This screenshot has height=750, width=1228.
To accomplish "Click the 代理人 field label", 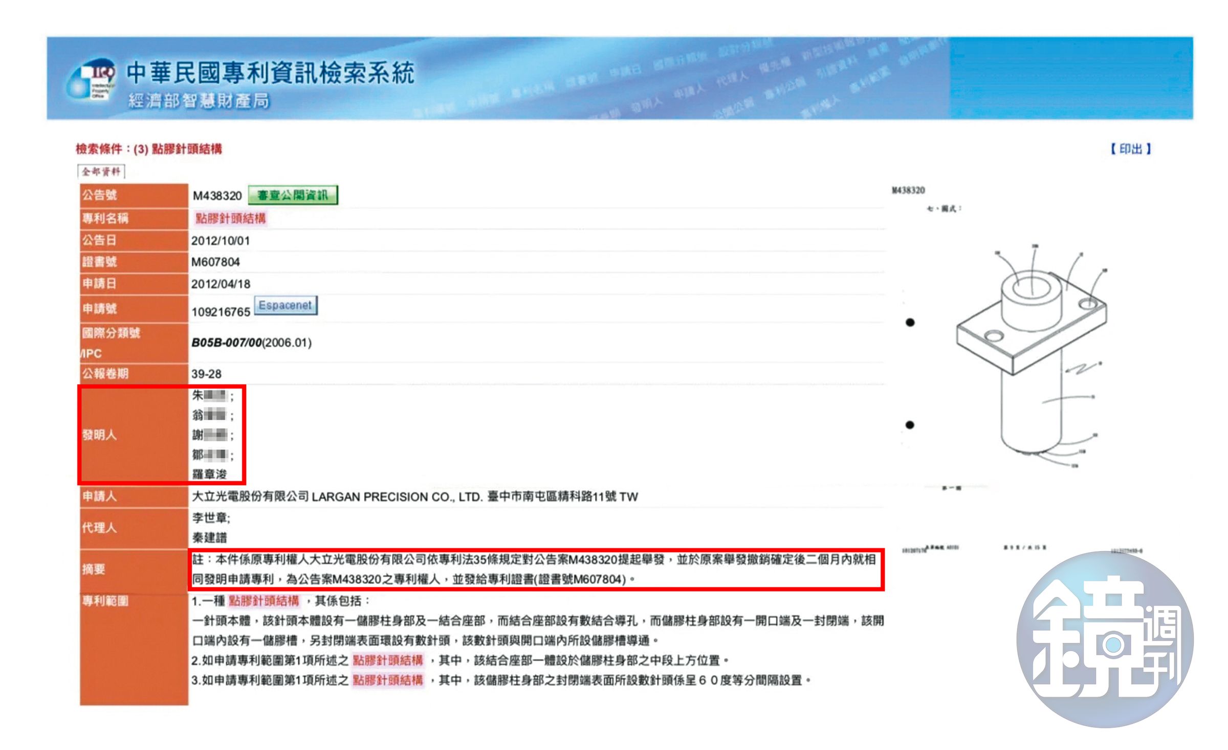I will pos(99,528).
